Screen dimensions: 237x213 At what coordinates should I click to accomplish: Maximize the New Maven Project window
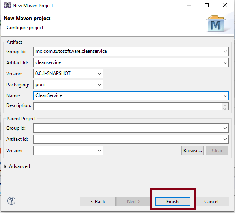(x=207, y=6)
